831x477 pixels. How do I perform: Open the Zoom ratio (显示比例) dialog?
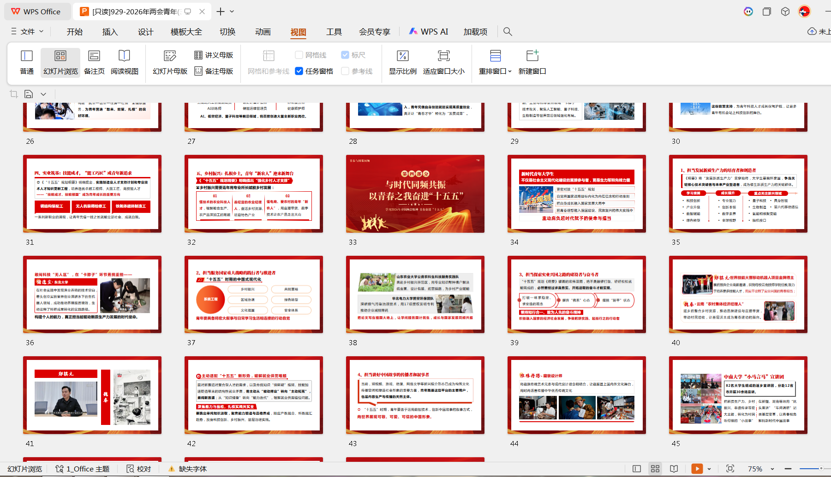click(x=403, y=62)
